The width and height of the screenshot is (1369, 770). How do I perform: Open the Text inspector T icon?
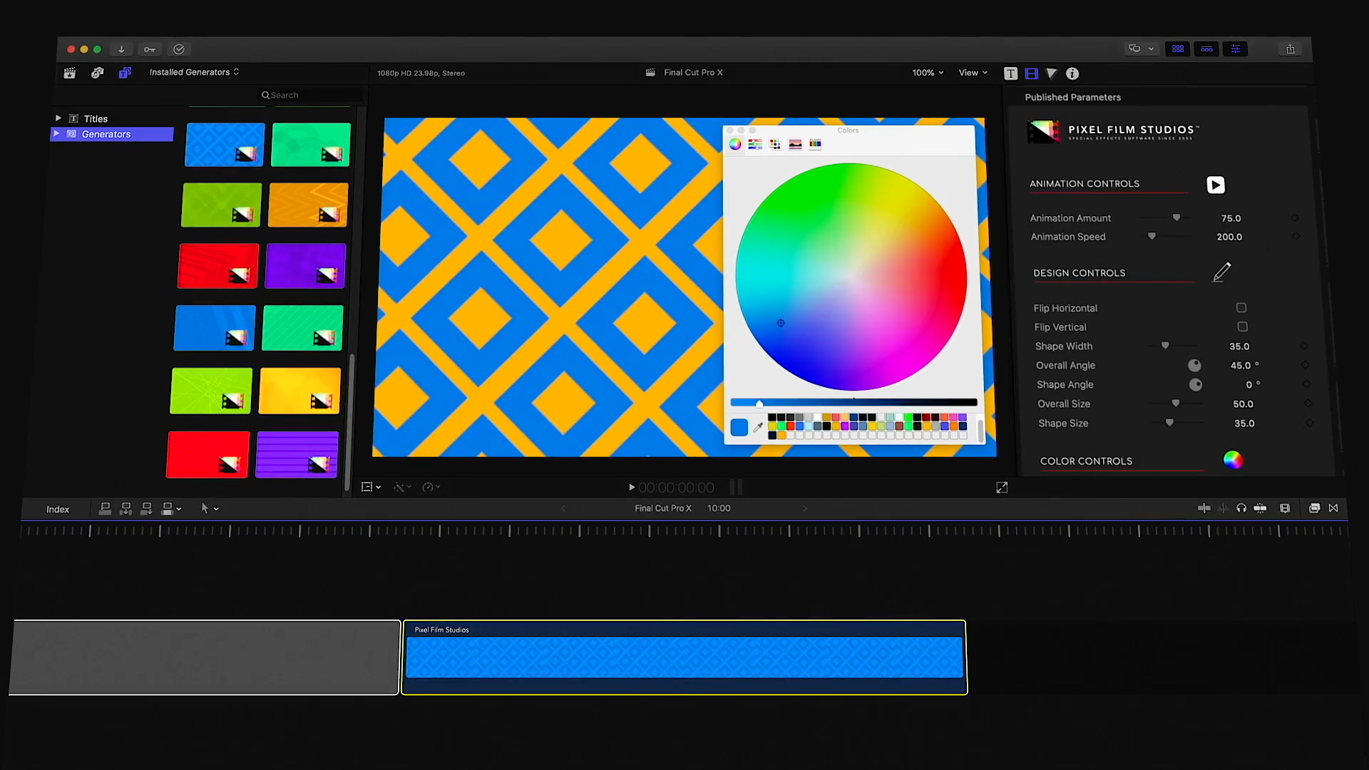pyautogui.click(x=1010, y=73)
